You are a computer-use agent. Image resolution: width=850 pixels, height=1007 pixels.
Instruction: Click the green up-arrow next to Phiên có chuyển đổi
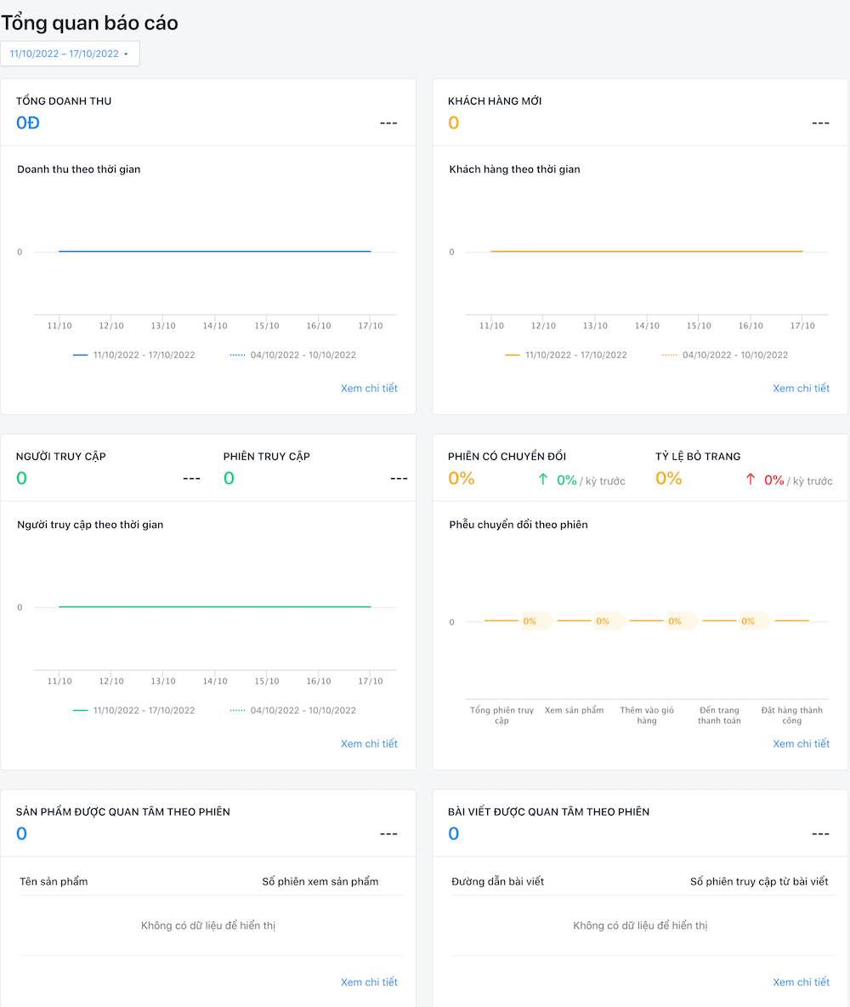pos(541,479)
